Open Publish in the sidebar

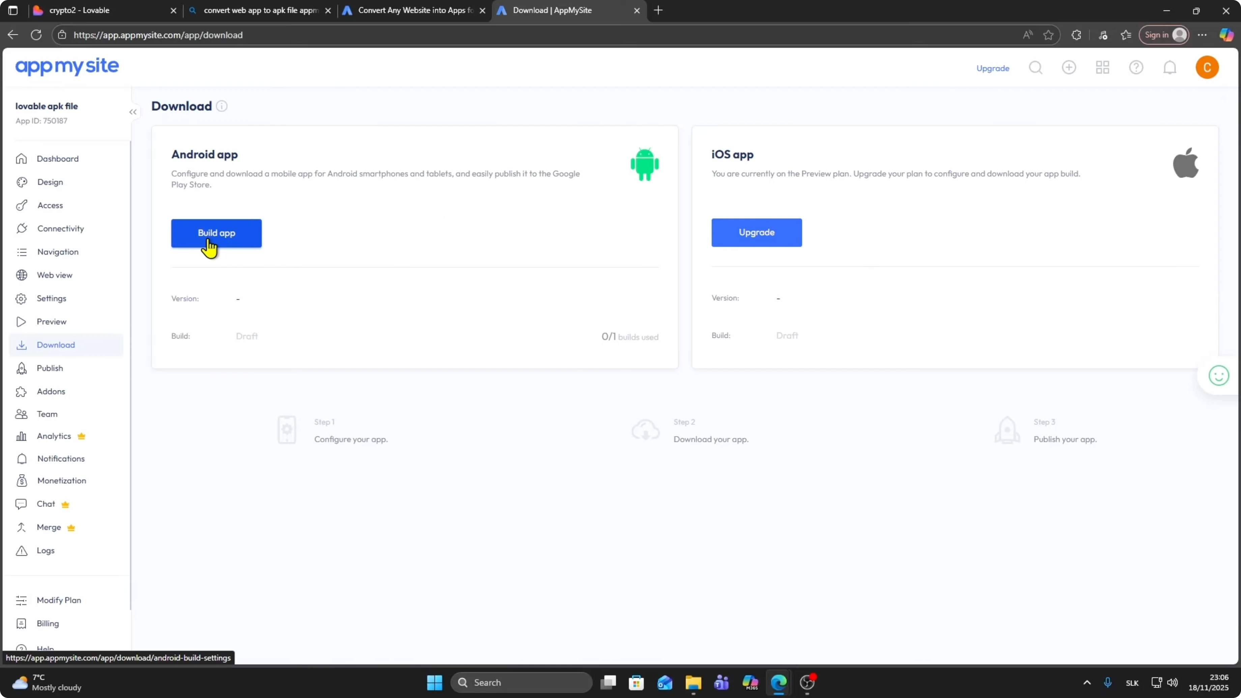66,368
